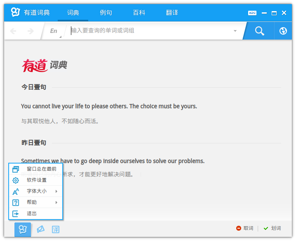Viewport: 296px width, 241px height.
Task: Open 软件设置 from the menu
Action: click(x=36, y=180)
